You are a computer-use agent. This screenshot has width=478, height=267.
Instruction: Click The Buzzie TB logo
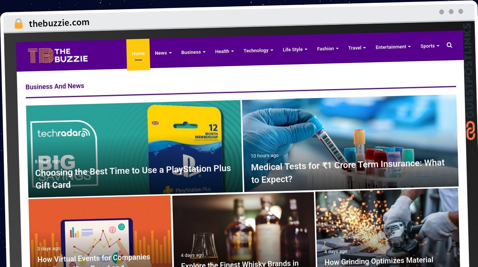(x=58, y=56)
